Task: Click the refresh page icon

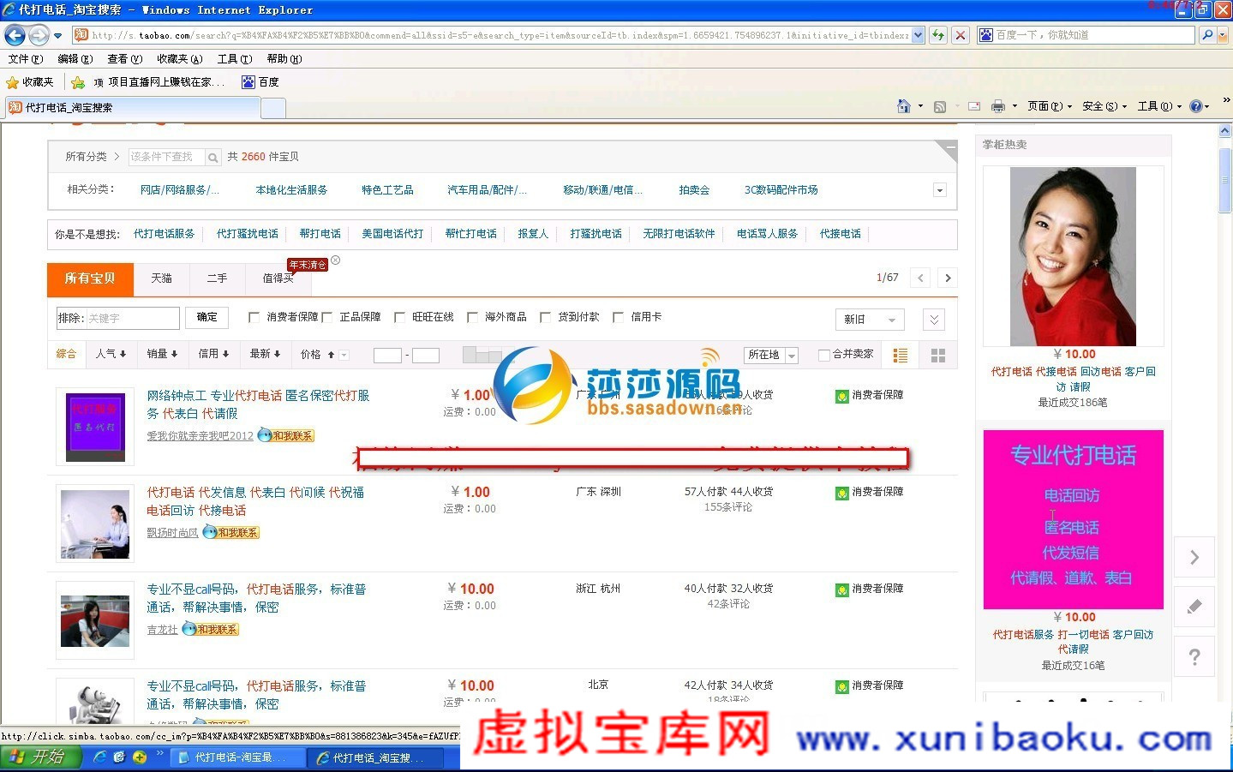Action: [938, 35]
